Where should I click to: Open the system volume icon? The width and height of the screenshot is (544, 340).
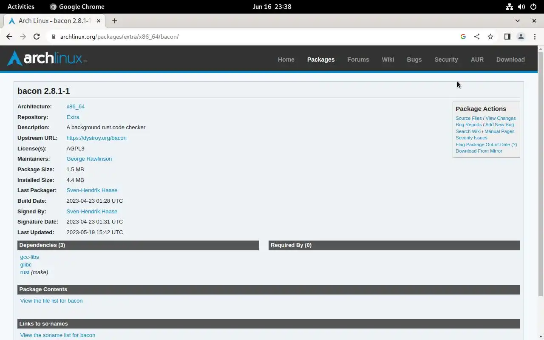coord(521,7)
